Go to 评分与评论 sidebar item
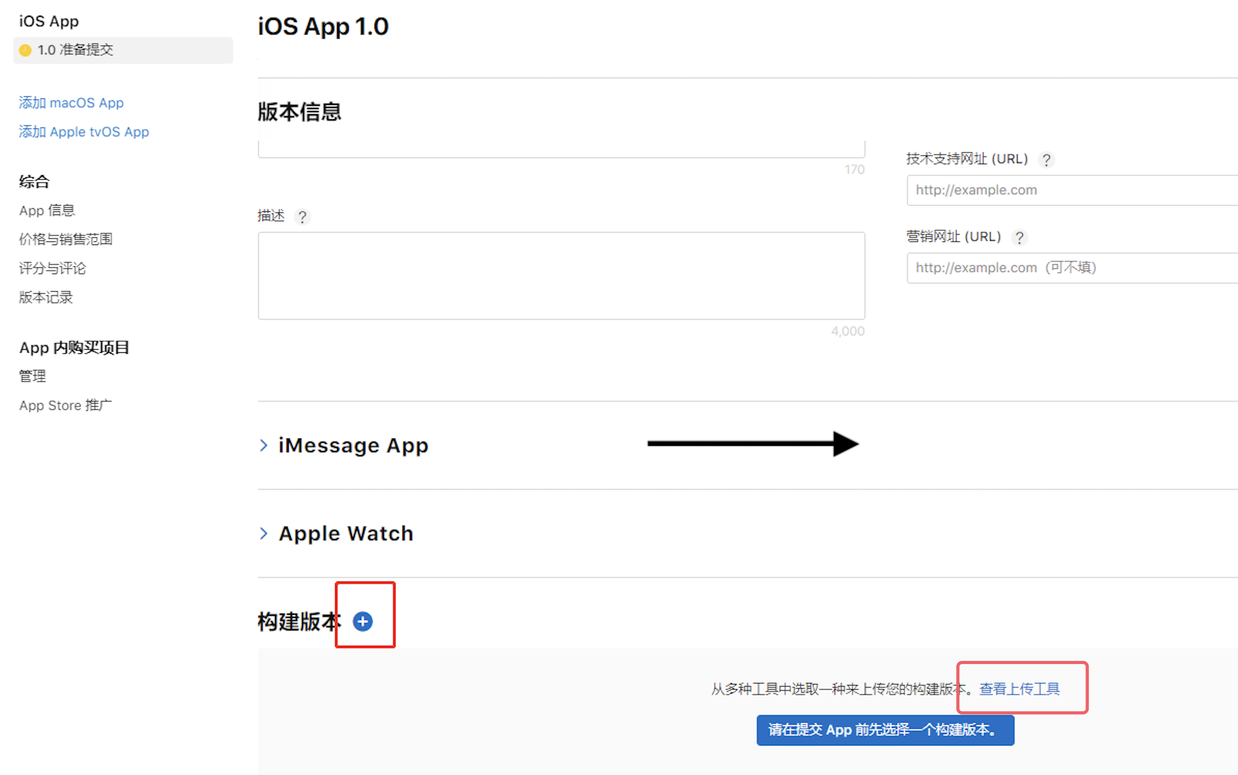 52,268
